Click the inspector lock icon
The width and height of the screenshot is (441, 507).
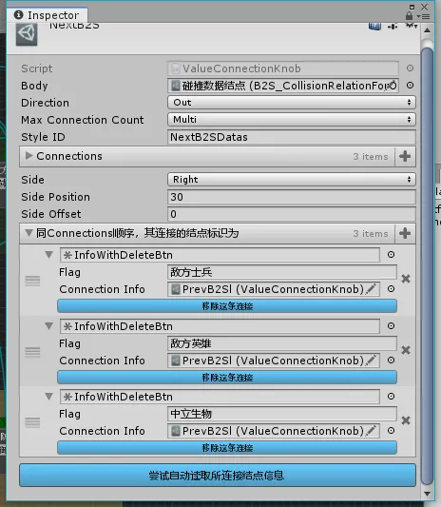tap(409, 15)
